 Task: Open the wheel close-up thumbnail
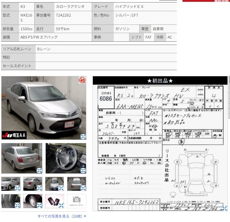pos(33,201)
